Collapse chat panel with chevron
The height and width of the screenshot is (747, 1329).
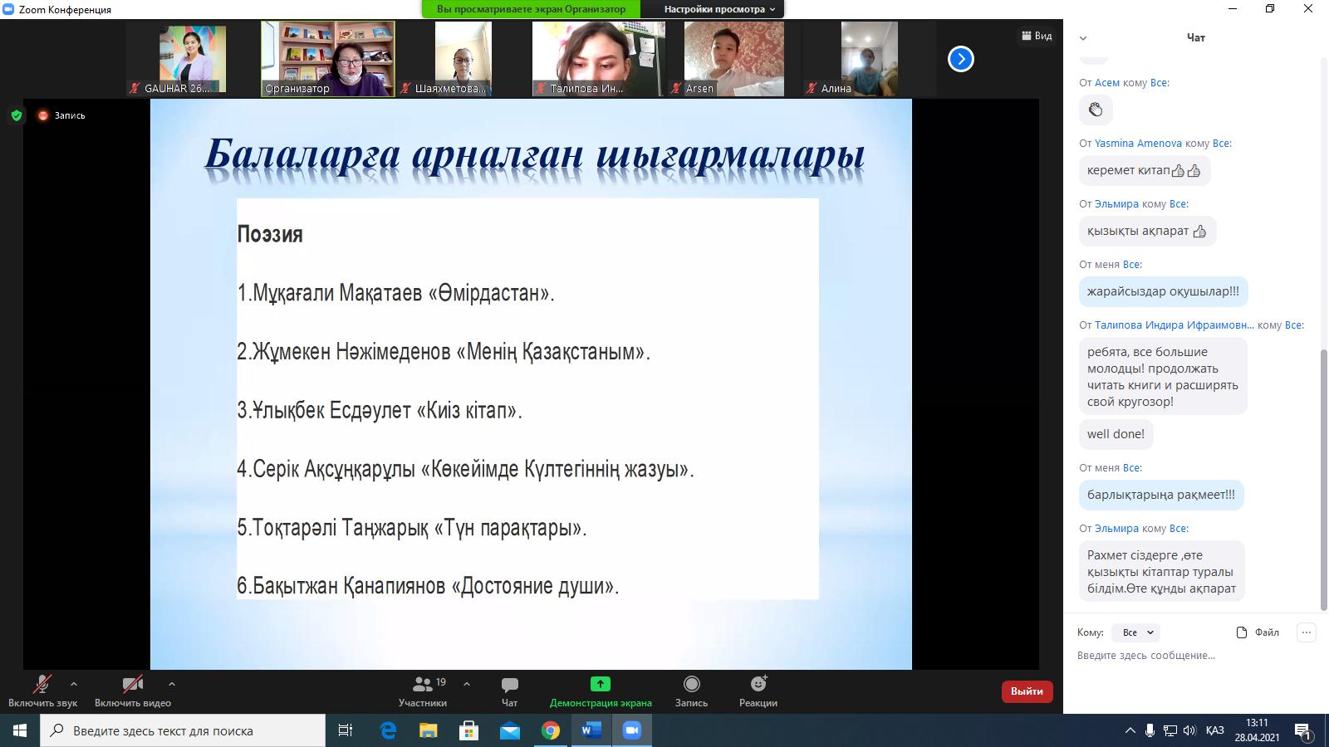click(1083, 38)
